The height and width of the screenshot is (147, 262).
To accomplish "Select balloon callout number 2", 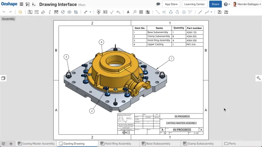I will point(92,111).
